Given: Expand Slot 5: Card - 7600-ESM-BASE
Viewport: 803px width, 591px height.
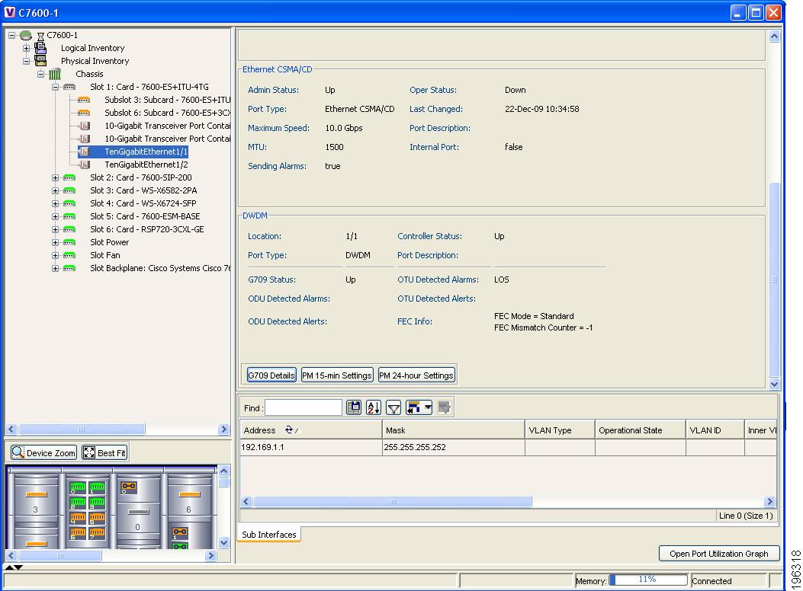Looking at the screenshot, I should coord(55,216).
